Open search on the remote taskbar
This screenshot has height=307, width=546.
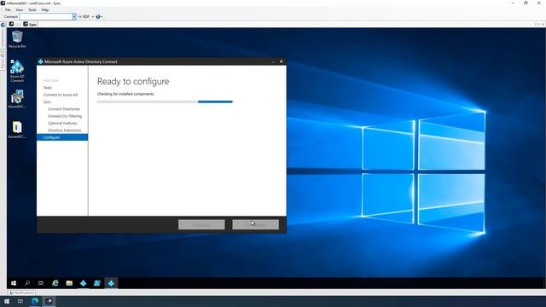(27, 283)
